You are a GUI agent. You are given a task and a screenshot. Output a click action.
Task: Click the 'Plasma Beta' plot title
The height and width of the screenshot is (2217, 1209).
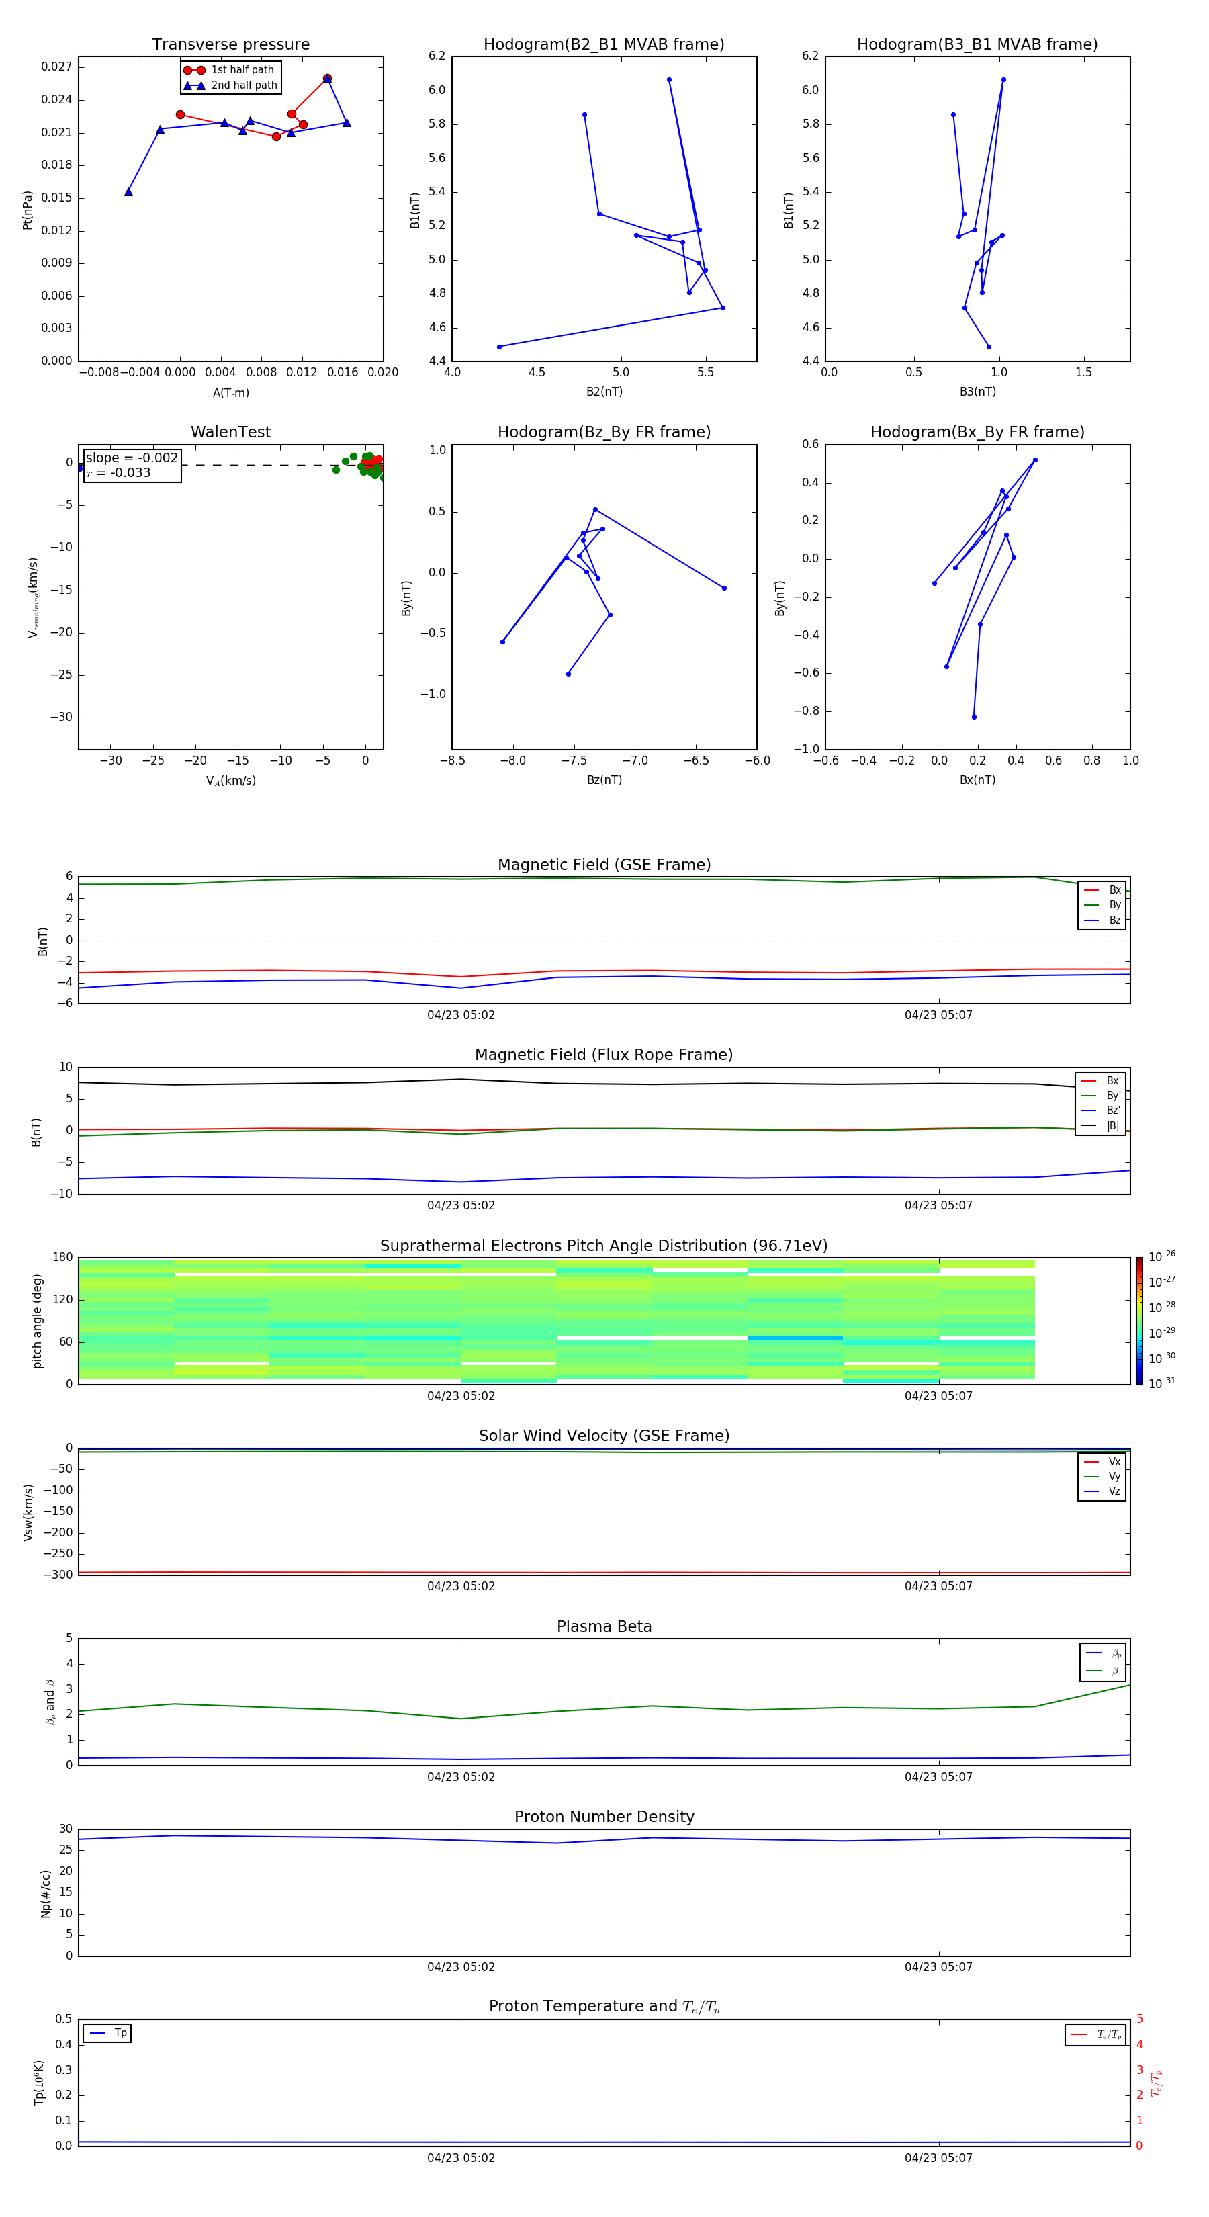click(604, 1627)
